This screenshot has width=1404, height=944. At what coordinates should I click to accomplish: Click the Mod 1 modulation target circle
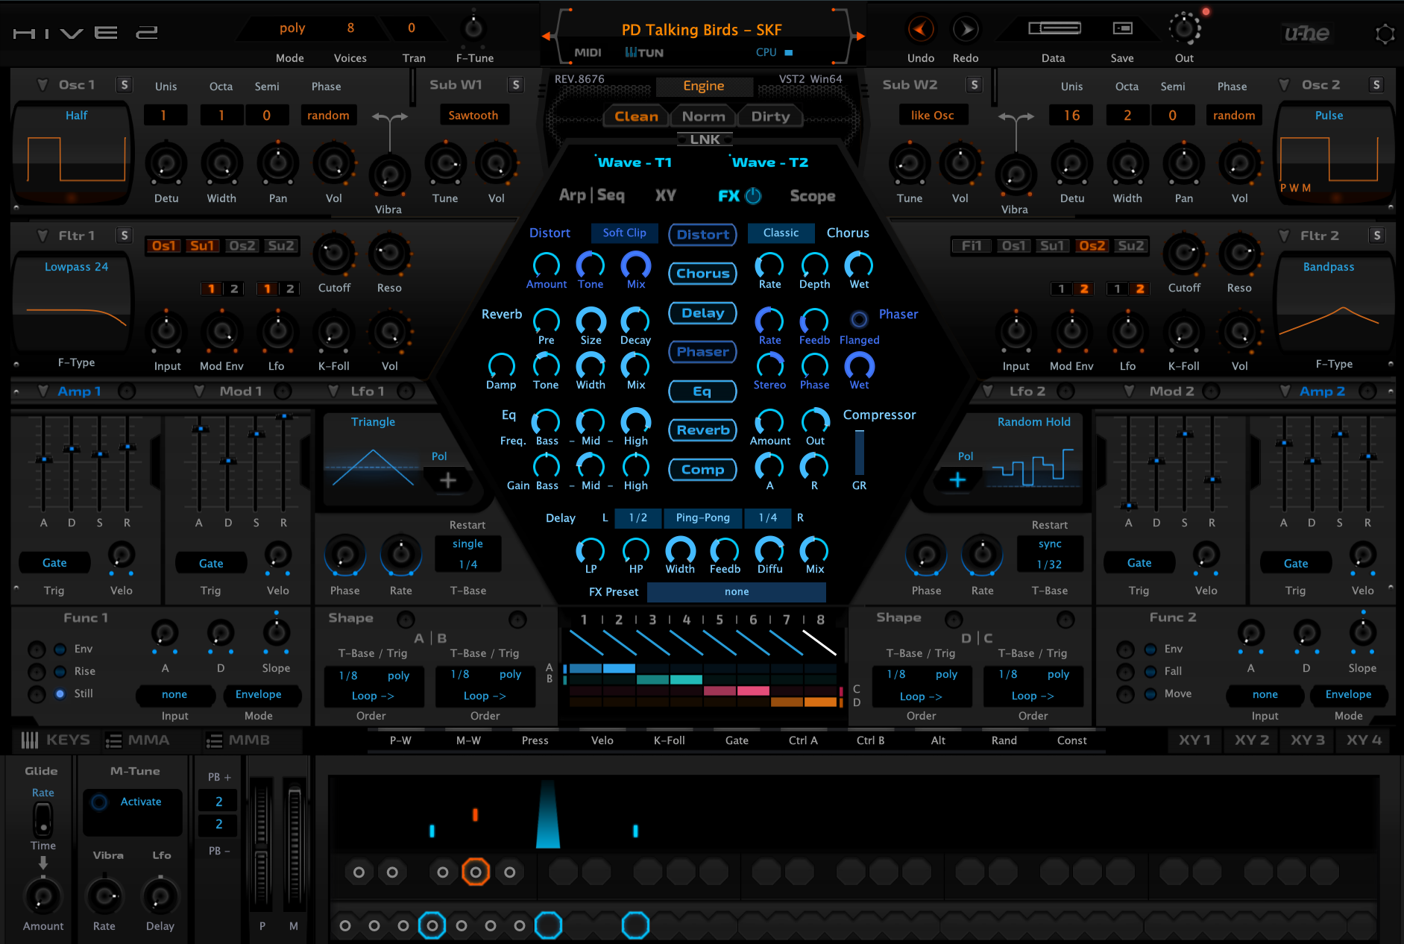(283, 391)
